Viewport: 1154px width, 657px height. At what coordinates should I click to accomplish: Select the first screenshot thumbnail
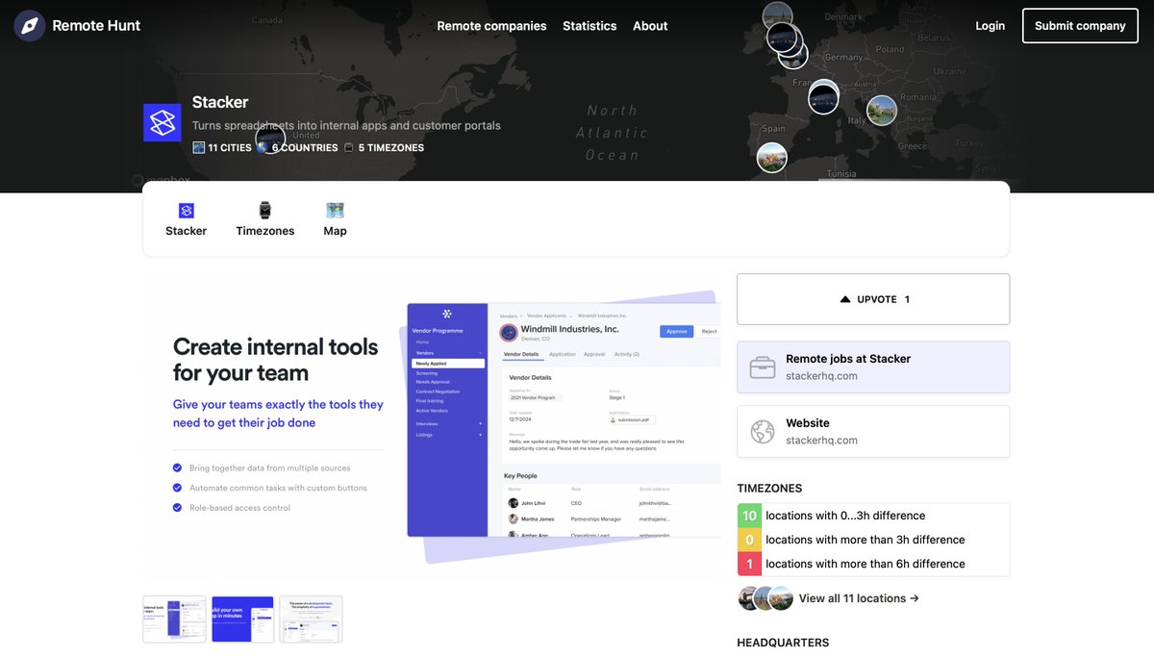coord(174,619)
